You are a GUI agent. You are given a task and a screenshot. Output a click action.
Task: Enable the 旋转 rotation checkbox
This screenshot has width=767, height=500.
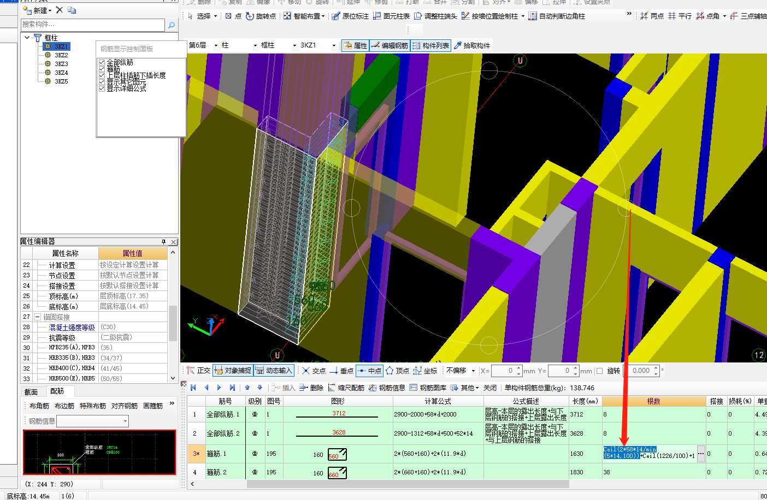(600, 371)
